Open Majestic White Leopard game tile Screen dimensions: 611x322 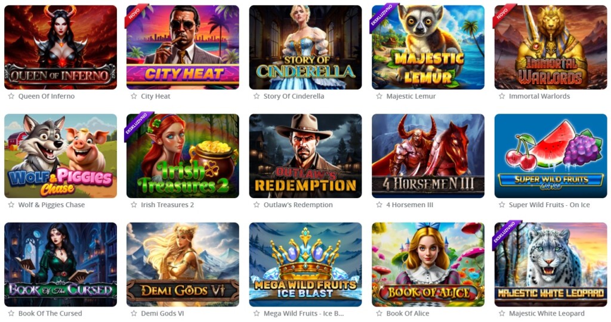pos(551,264)
